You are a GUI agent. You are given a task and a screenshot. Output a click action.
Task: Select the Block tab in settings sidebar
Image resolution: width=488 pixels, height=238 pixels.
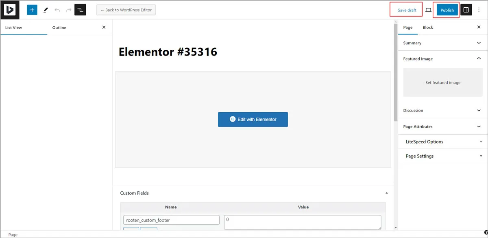coord(428,27)
